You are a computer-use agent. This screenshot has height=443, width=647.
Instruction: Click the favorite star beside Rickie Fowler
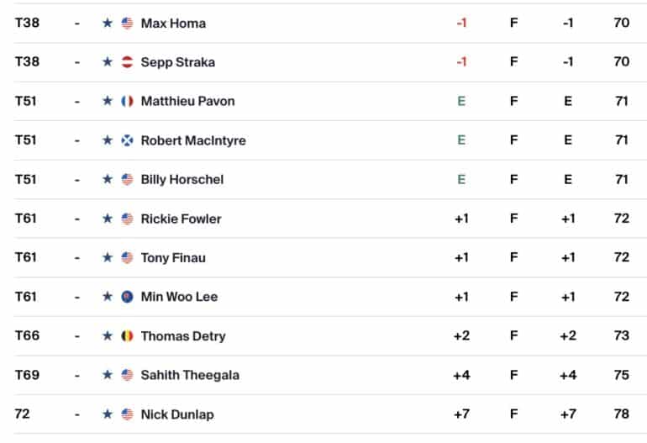[108, 218]
